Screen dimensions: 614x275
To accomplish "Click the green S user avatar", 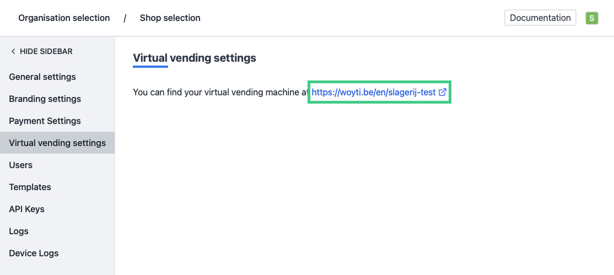I will point(591,18).
